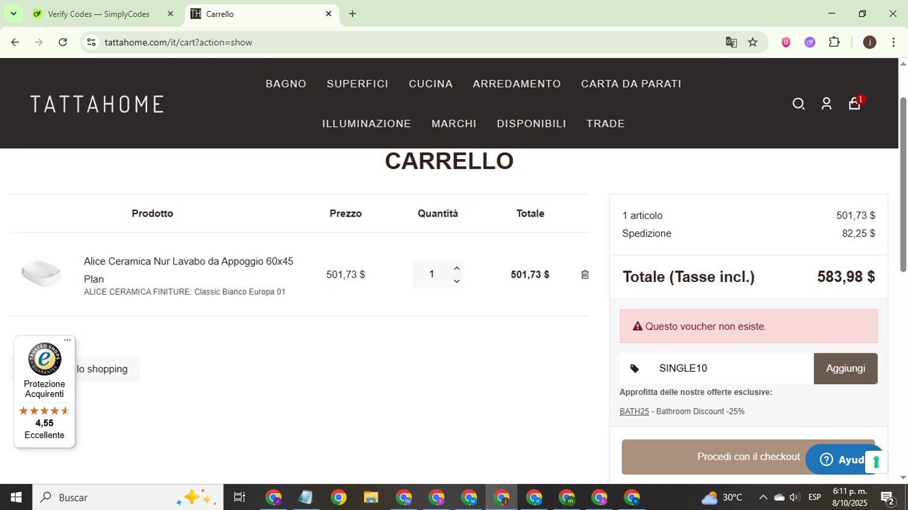The height and width of the screenshot is (510, 908).
Task: Open Task View on the taskbar
Action: 239,497
